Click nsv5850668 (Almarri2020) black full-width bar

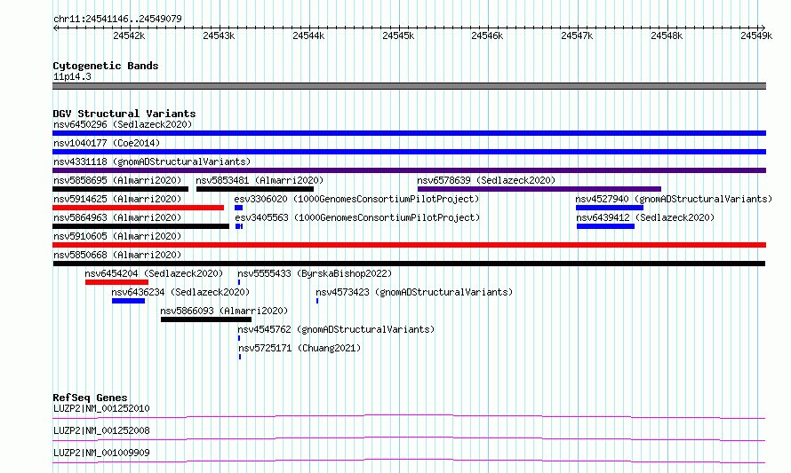point(409,264)
